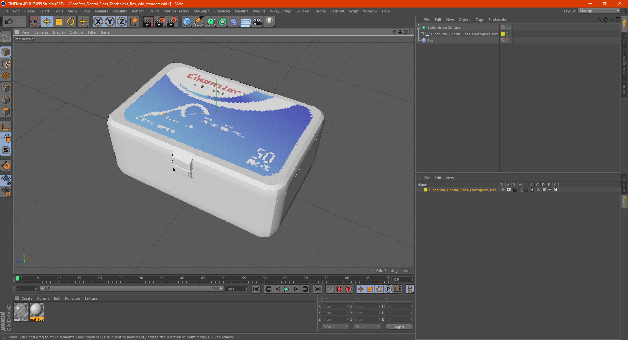Open material manager Texture menu

tap(91, 298)
